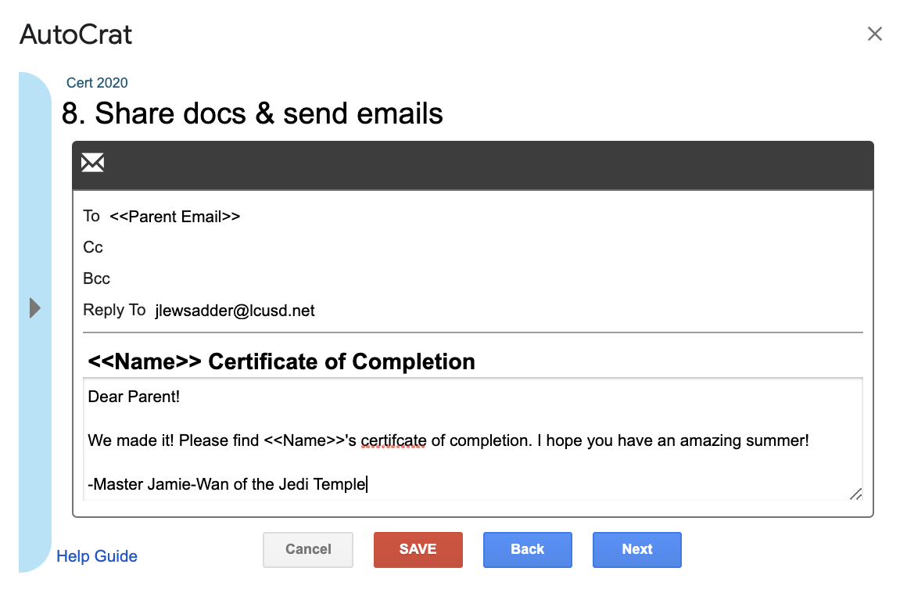Go to previous step with Back
Image resolution: width=907 pixels, height=593 pixels.
tap(528, 550)
